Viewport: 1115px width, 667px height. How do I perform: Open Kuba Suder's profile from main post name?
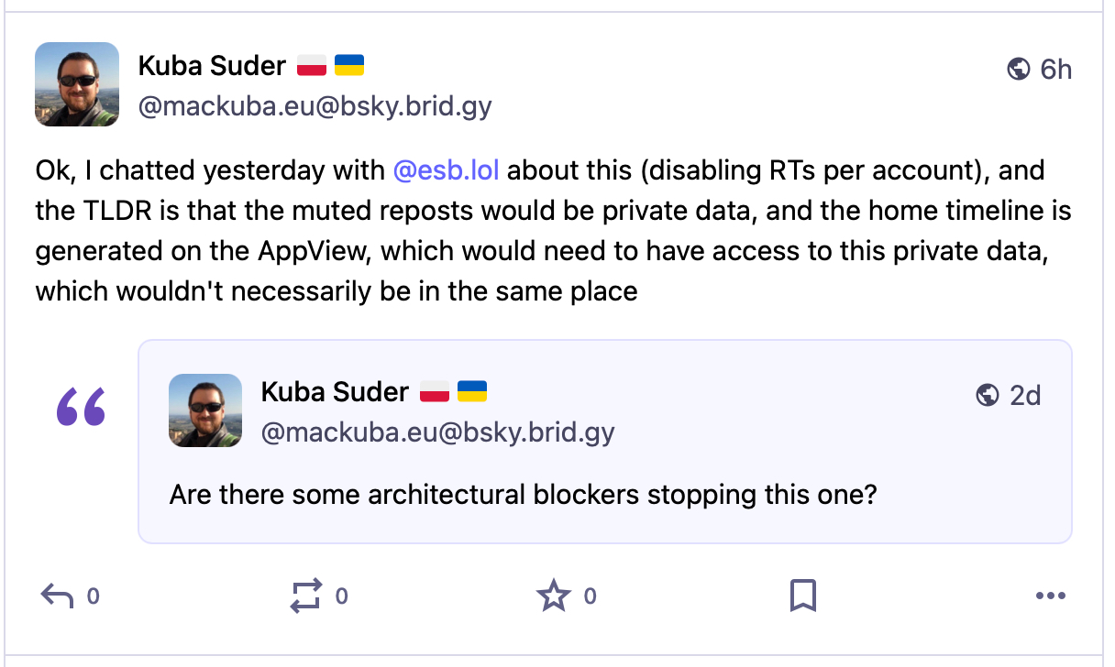[x=213, y=65]
